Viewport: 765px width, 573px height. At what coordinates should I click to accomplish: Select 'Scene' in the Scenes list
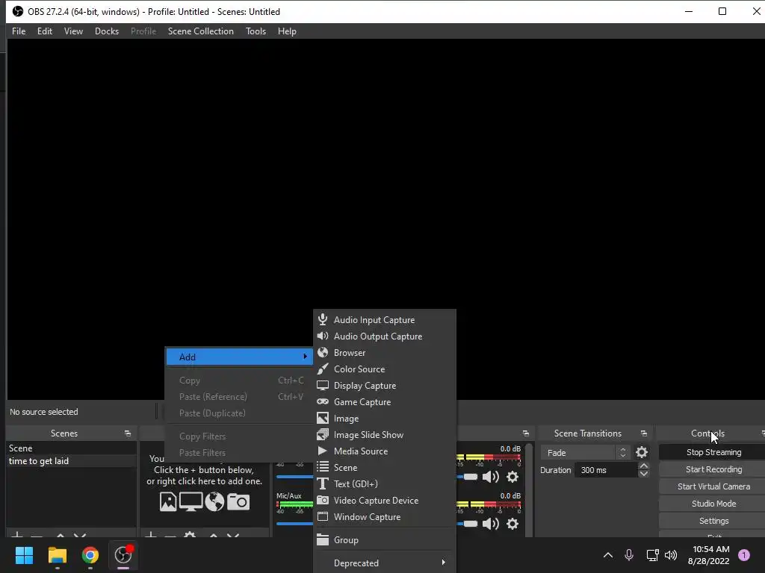pos(71,448)
